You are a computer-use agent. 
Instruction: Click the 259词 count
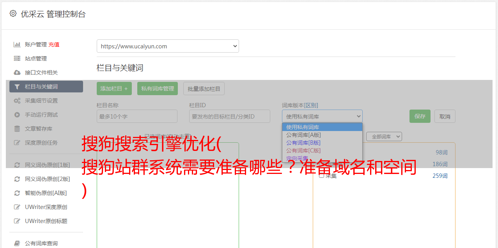(440, 176)
